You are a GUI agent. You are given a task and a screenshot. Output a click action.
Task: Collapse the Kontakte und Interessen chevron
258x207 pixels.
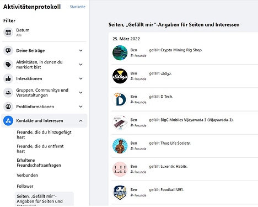[x=80, y=121]
